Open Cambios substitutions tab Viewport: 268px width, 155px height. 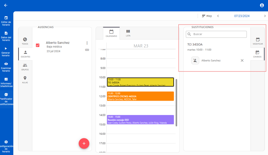point(257,54)
